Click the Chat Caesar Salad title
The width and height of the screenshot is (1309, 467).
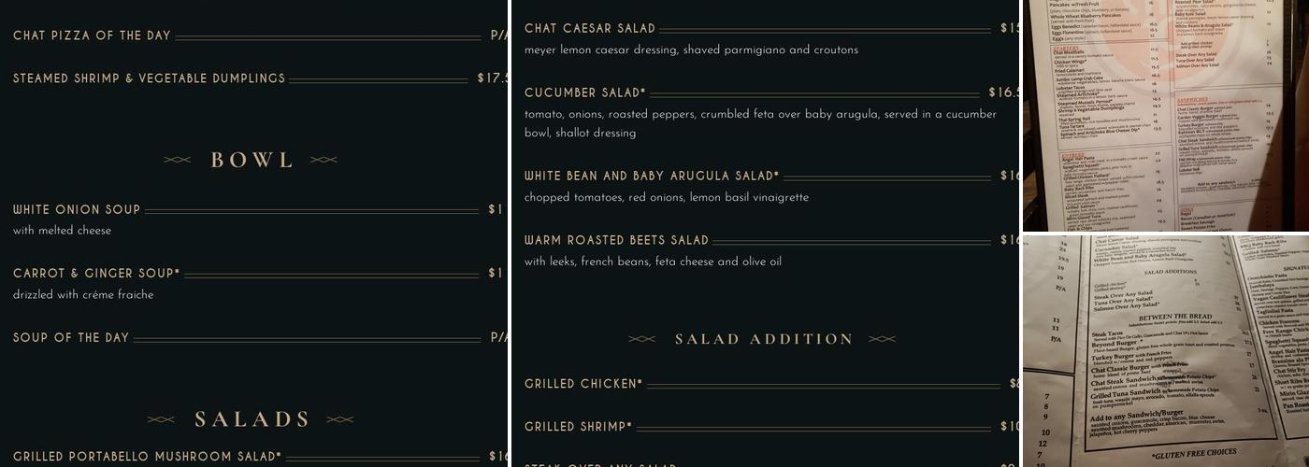point(590,28)
